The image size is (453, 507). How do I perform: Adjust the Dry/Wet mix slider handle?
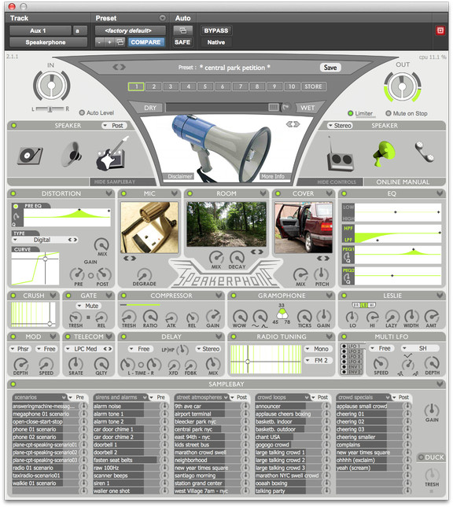[x=273, y=108]
